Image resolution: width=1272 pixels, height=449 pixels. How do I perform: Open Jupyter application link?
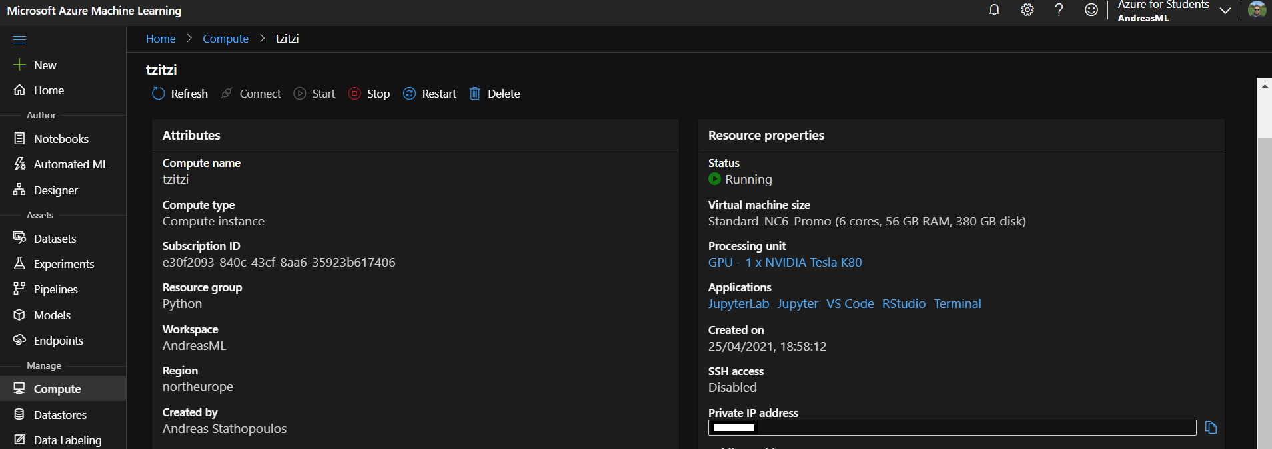coord(798,304)
